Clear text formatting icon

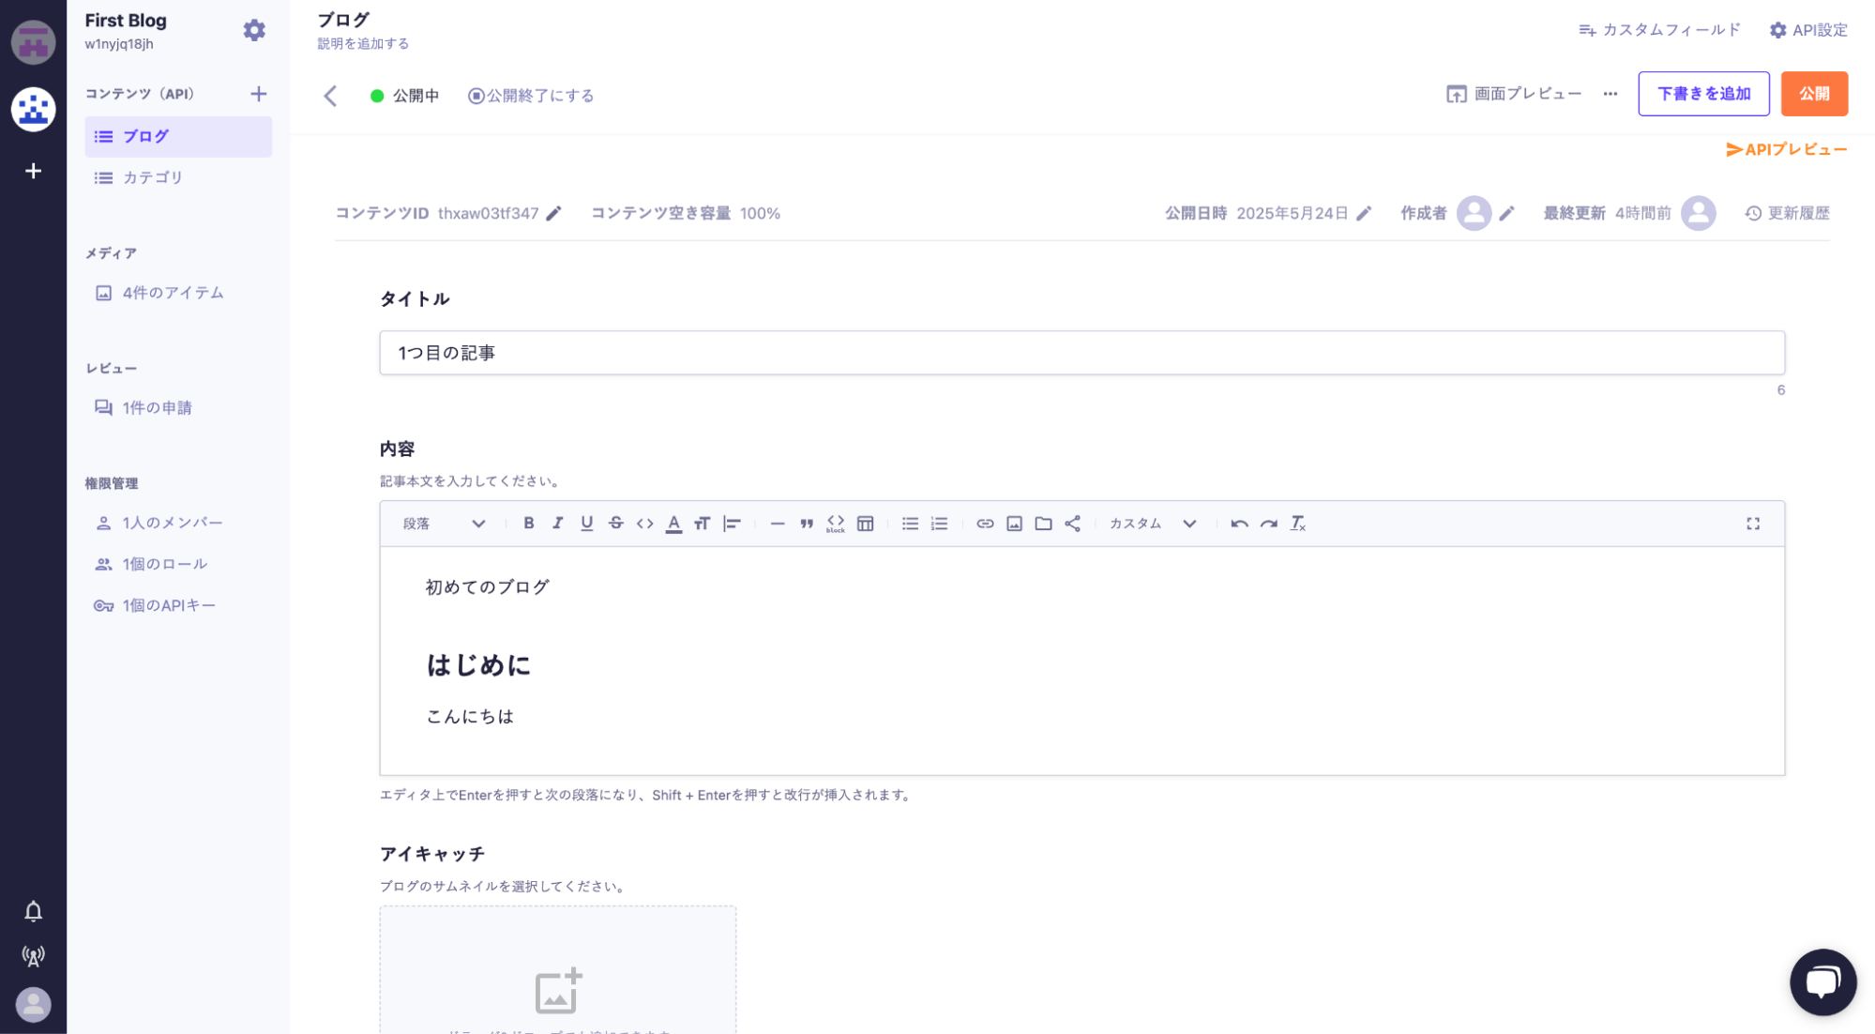pyautogui.click(x=1297, y=524)
